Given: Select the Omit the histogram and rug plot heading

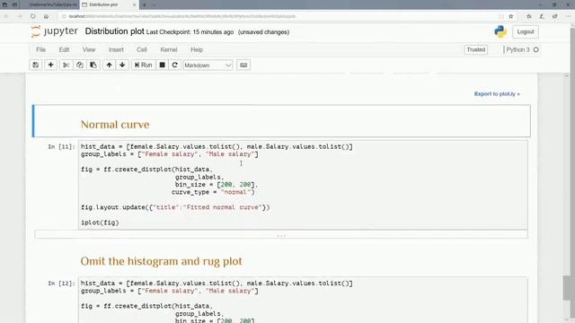Looking at the screenshot, I should tap(162, 261).
